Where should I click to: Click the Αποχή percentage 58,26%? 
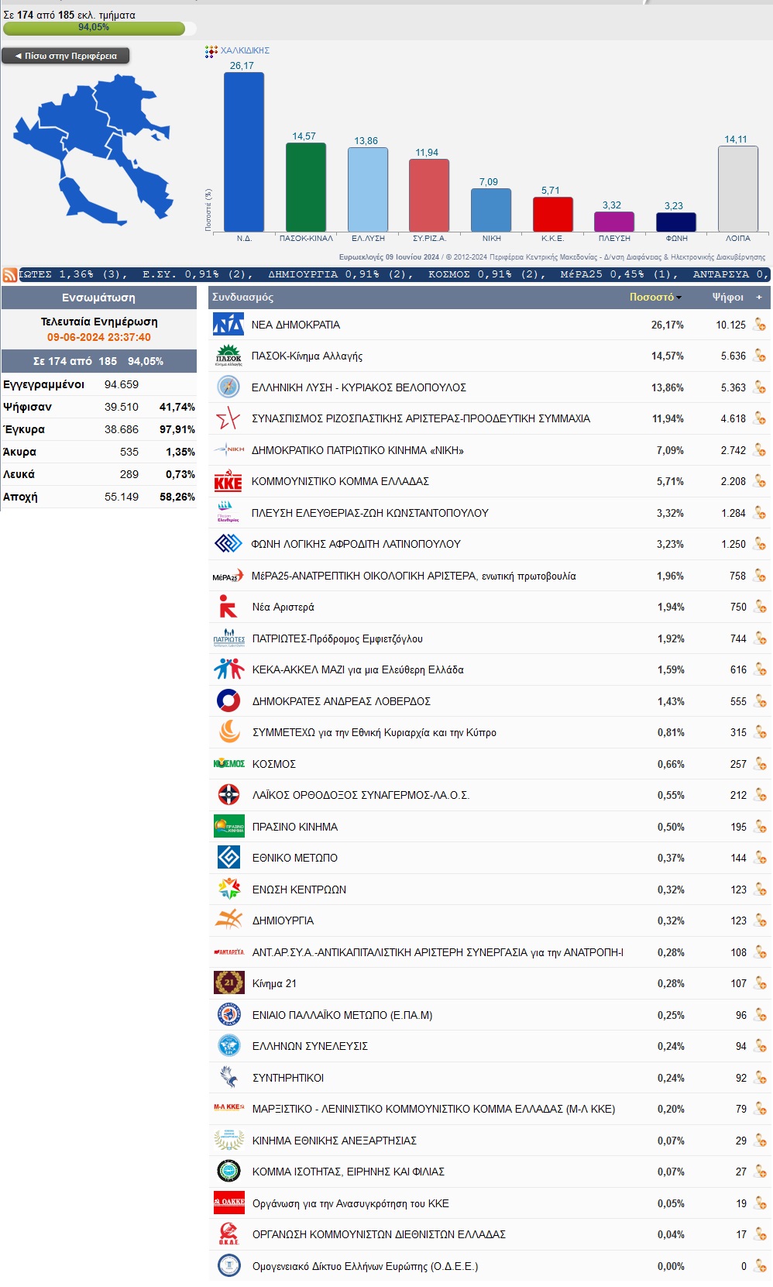click(177, 497)
